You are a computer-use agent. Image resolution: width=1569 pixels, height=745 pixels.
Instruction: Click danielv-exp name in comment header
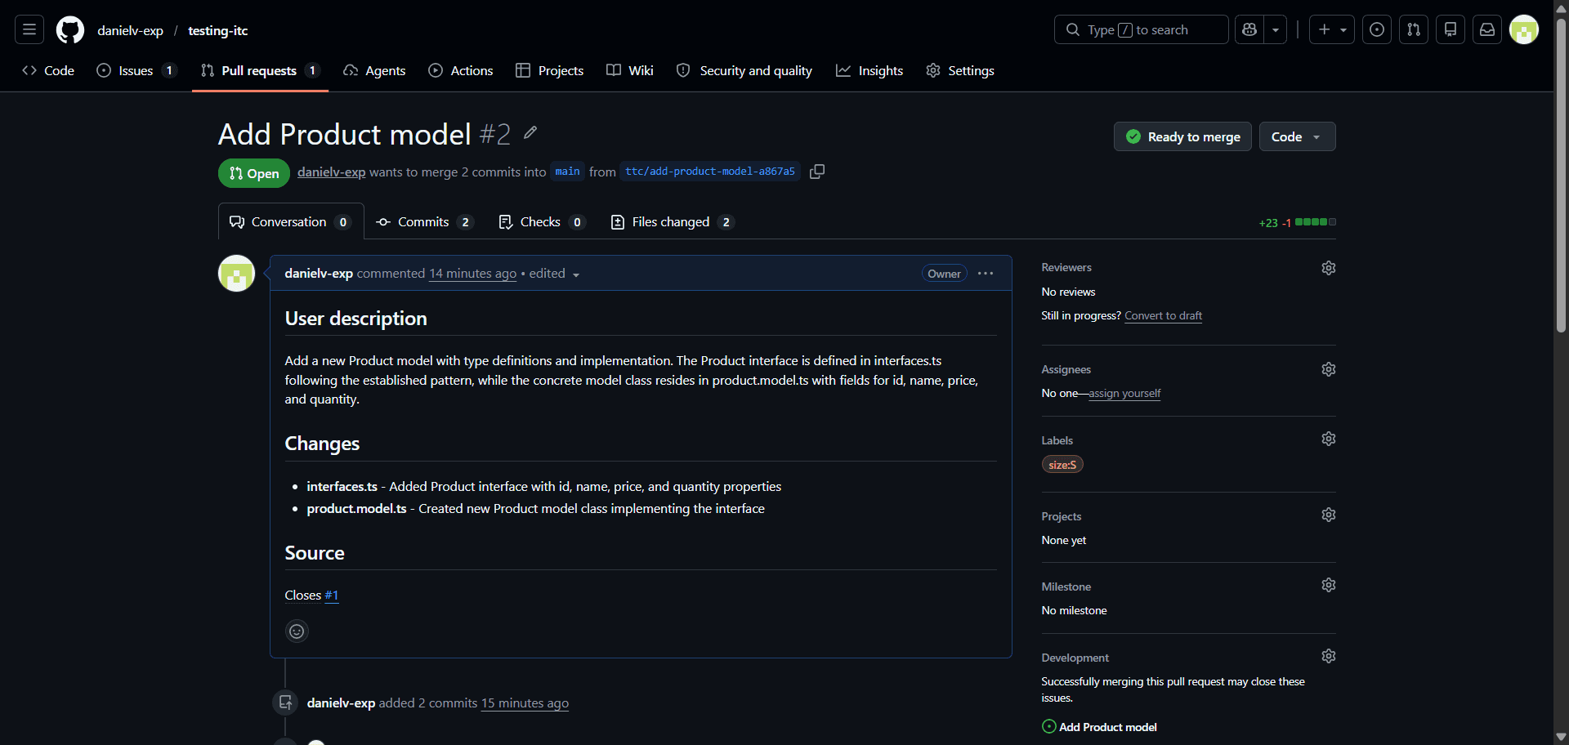click(x=319, y=274)
